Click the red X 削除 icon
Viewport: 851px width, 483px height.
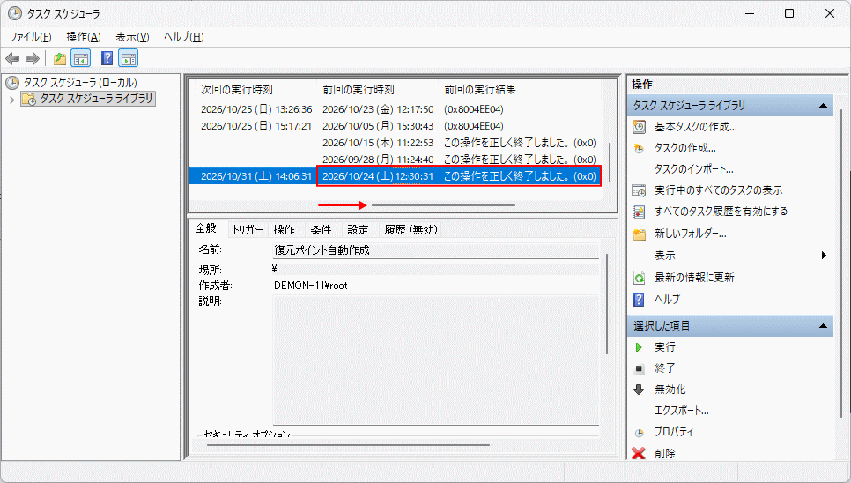(x=639, y=453)
